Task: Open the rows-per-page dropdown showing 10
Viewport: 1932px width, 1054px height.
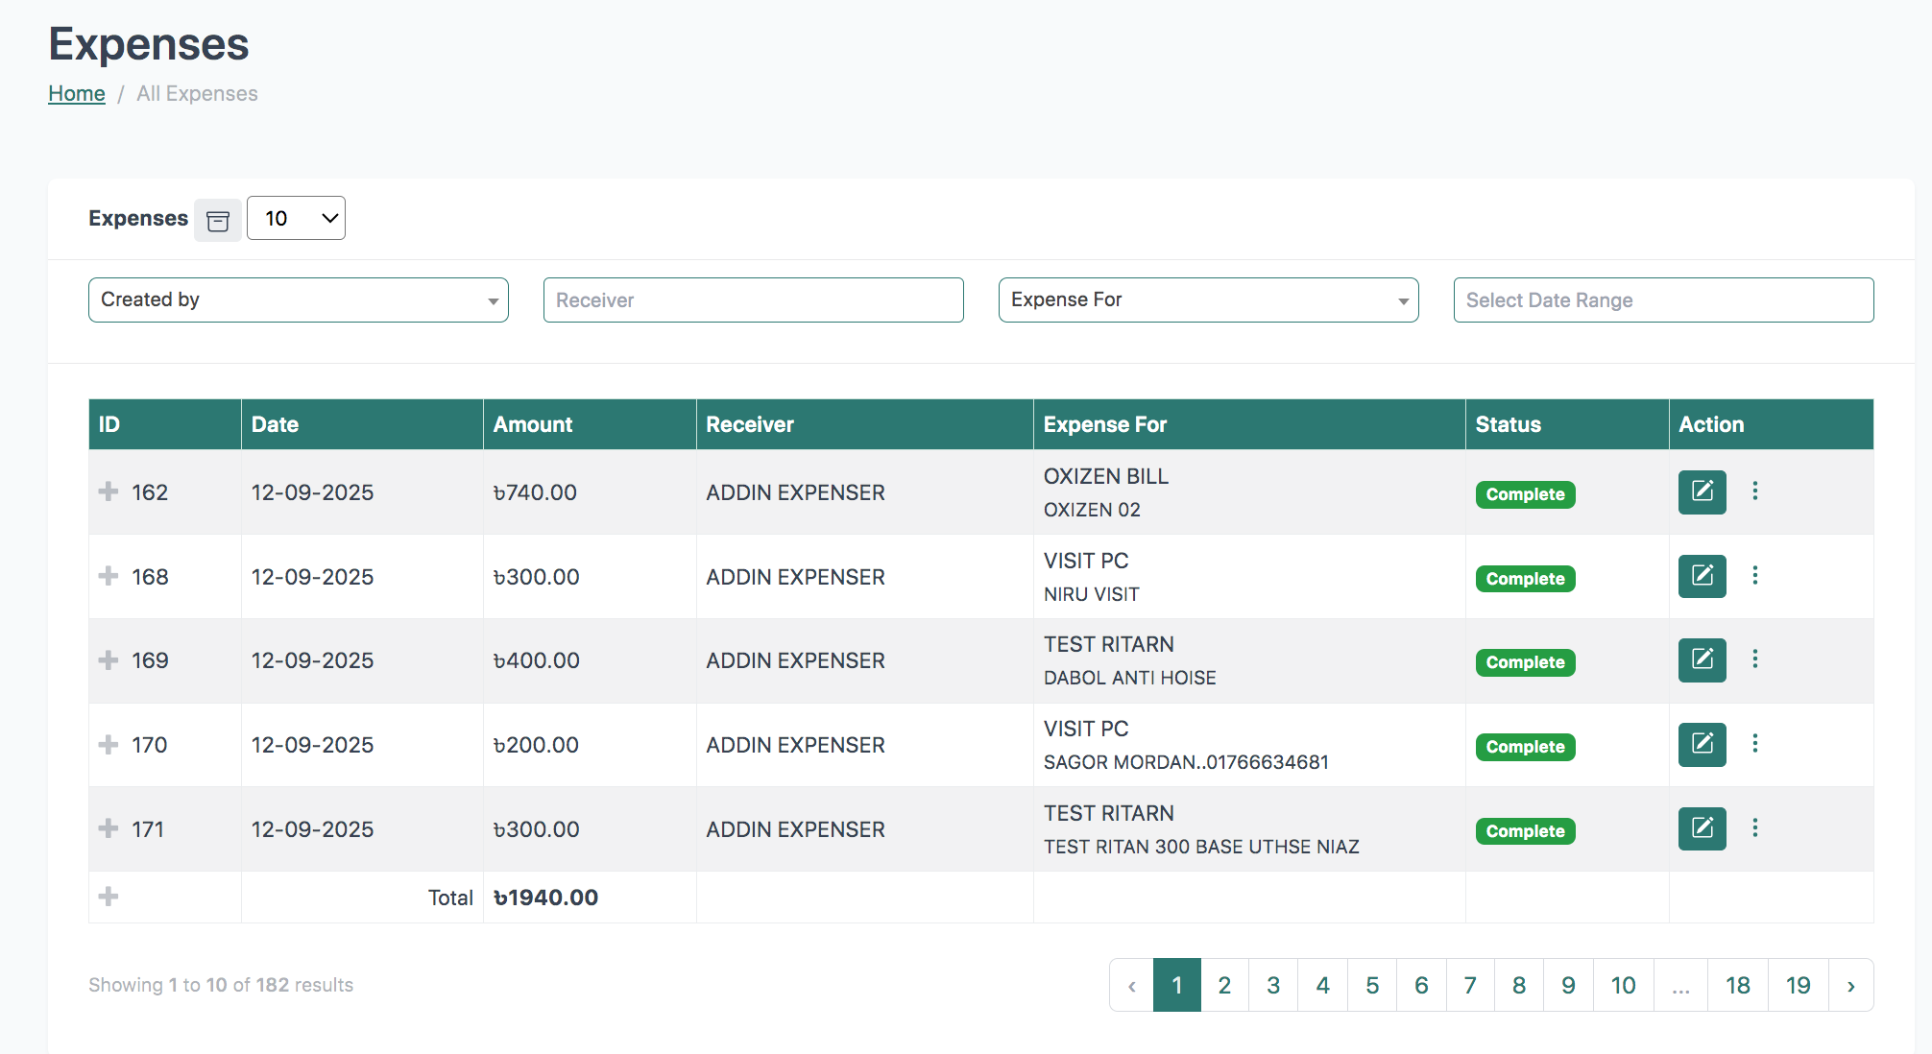Action: (x=296, y=218)
